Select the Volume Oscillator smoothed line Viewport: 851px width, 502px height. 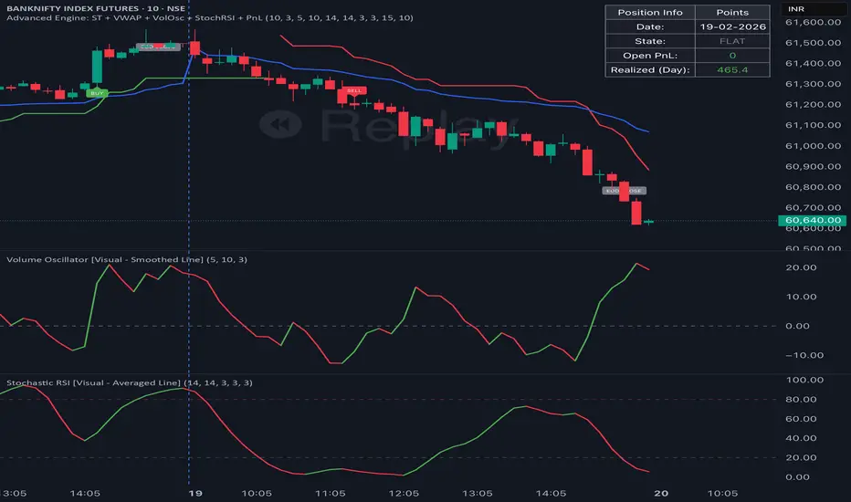click(x=415, y=288)
